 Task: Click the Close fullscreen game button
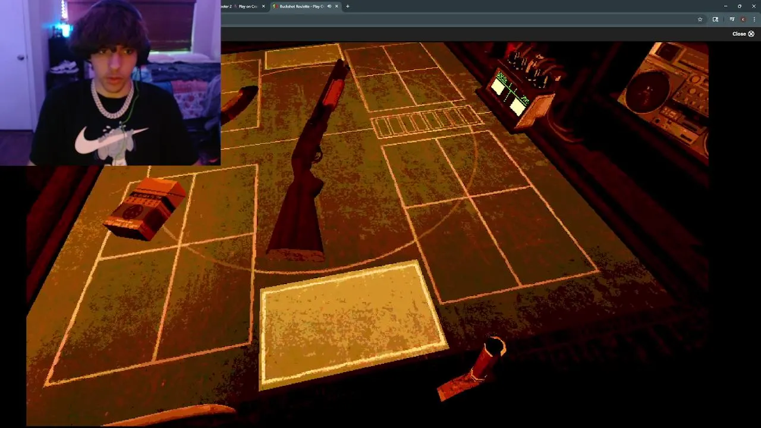pos(743,34)
